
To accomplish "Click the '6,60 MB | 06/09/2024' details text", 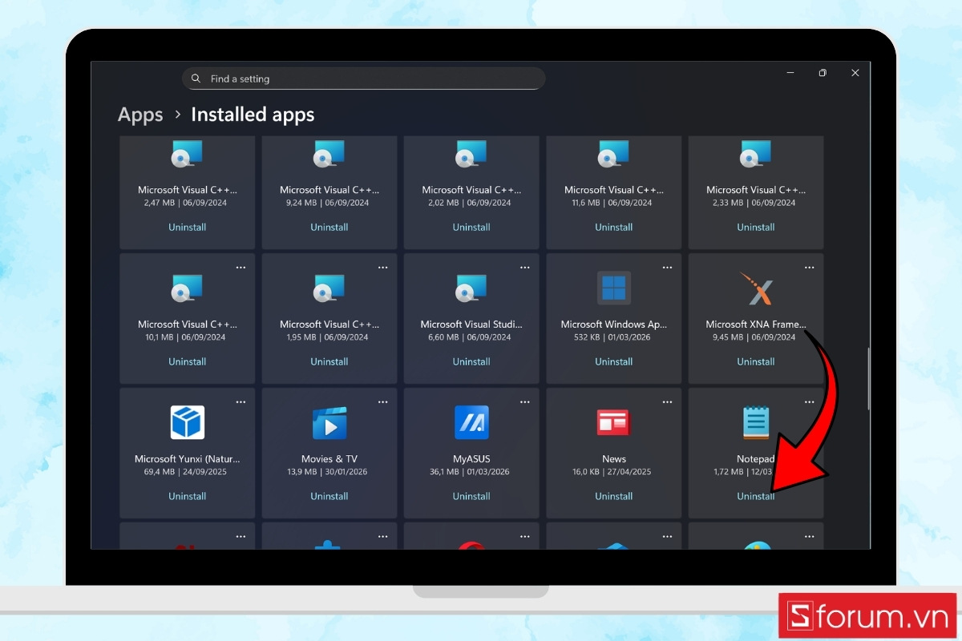I will [x=471, y=337].
